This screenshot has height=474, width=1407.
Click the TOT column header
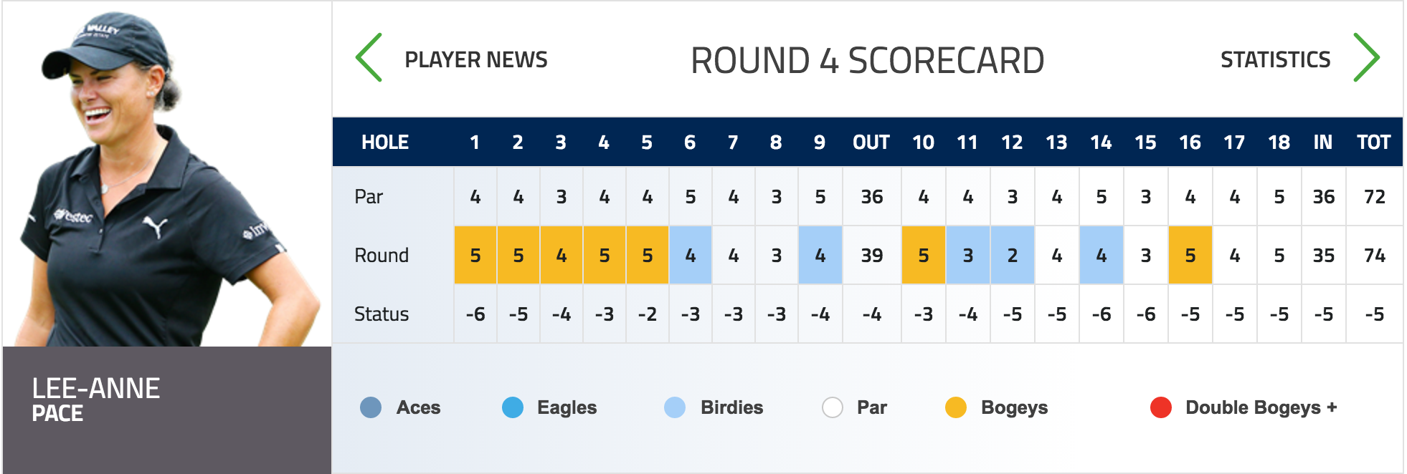(x=1374, y=142)
